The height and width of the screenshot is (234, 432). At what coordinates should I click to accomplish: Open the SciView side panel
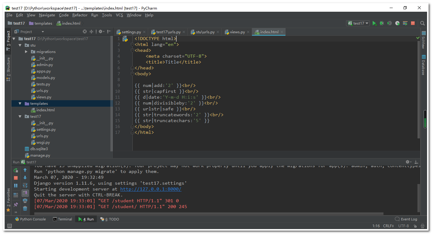(x=423, y=40)
